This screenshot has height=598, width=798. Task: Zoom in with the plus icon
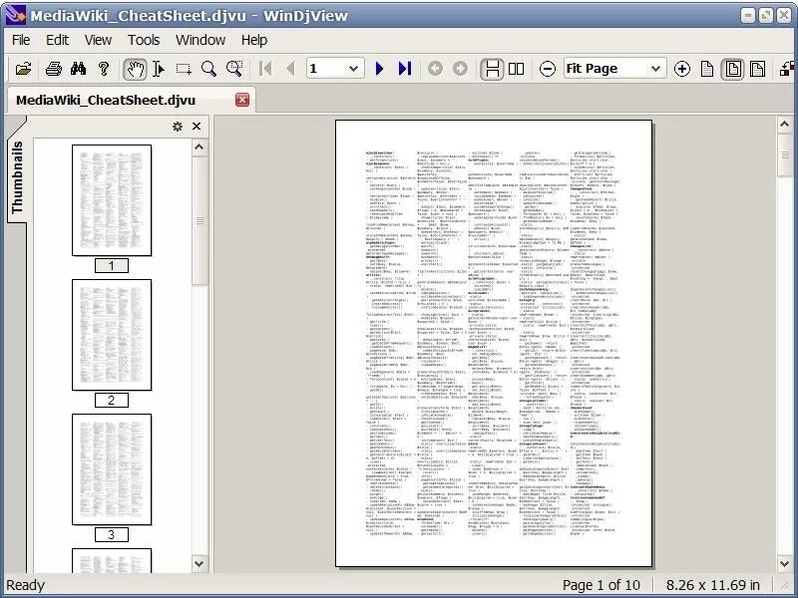click(x=682, y=69)
